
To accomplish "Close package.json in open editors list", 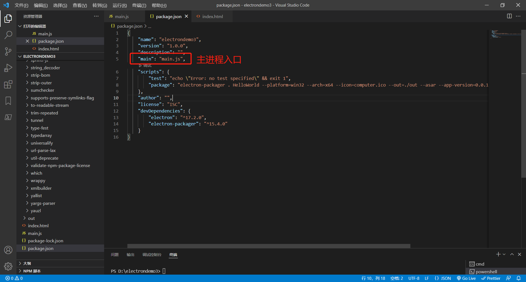I will [x=27, y=41].
